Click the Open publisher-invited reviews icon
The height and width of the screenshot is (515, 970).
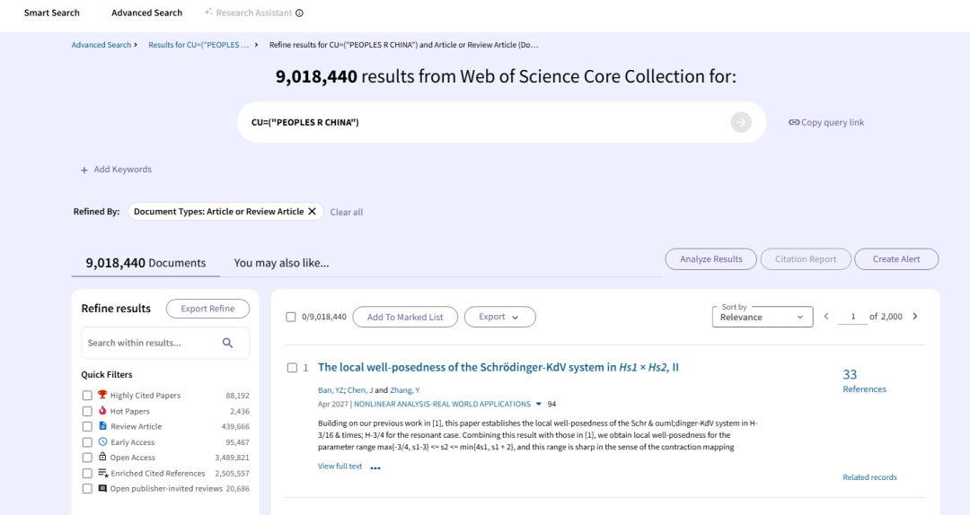click(x=102, y=488)
